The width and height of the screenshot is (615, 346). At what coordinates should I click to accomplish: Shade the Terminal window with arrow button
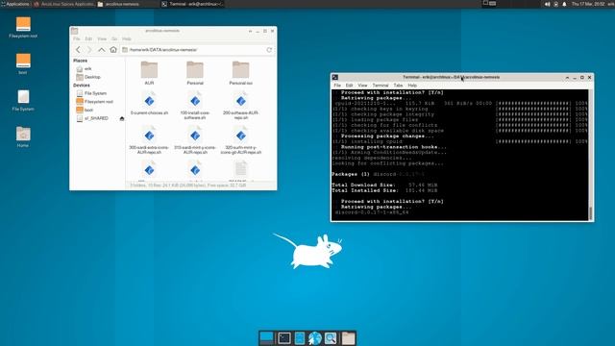coord(567,78)
